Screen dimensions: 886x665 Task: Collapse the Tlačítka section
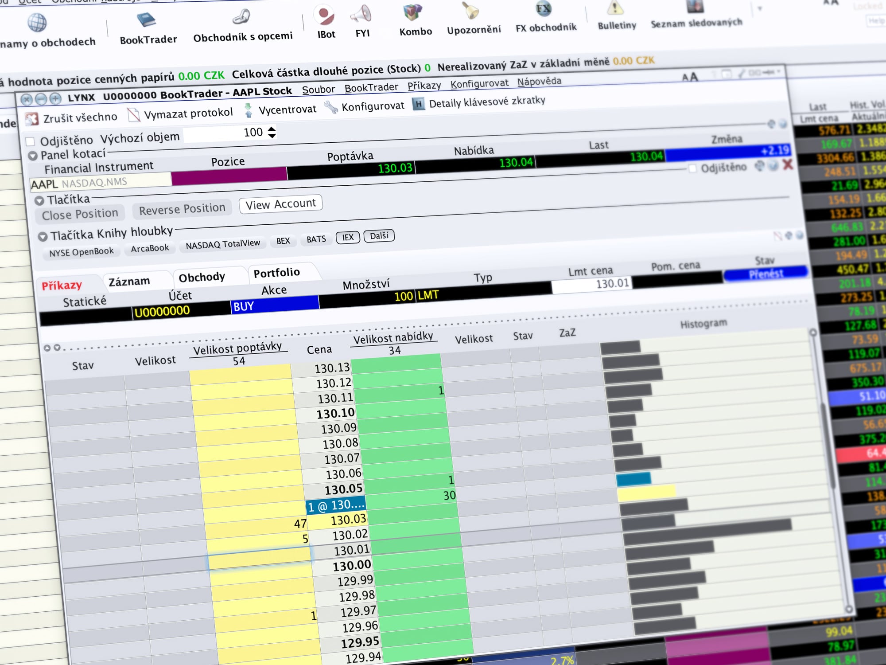click(x=39, y=200)
